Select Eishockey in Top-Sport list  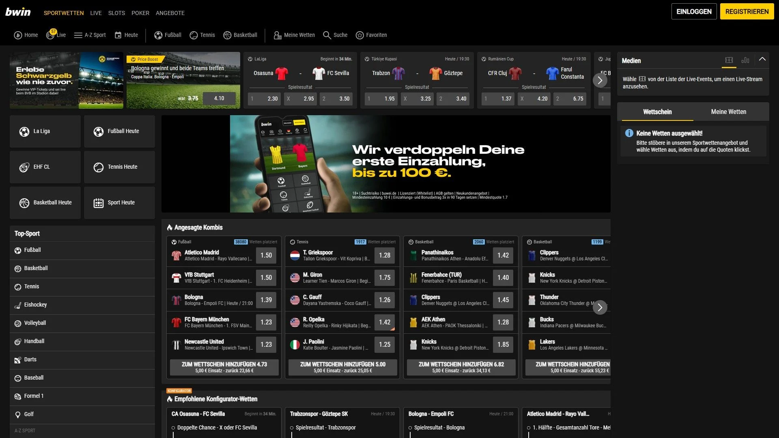(x=35, y=305)
